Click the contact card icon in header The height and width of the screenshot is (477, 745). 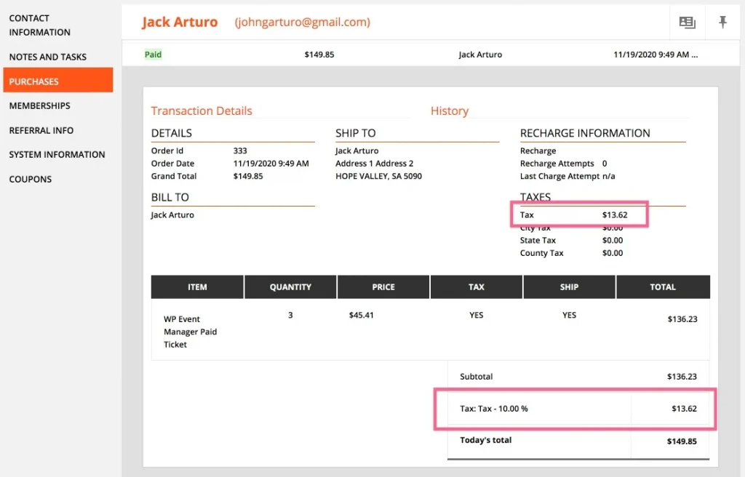(x=687, y=23)
